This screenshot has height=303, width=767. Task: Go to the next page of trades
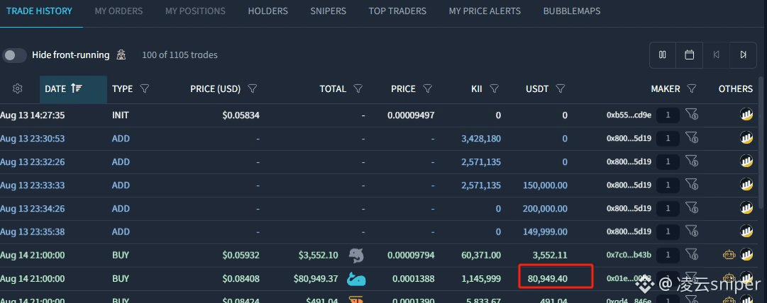(743, 55)
